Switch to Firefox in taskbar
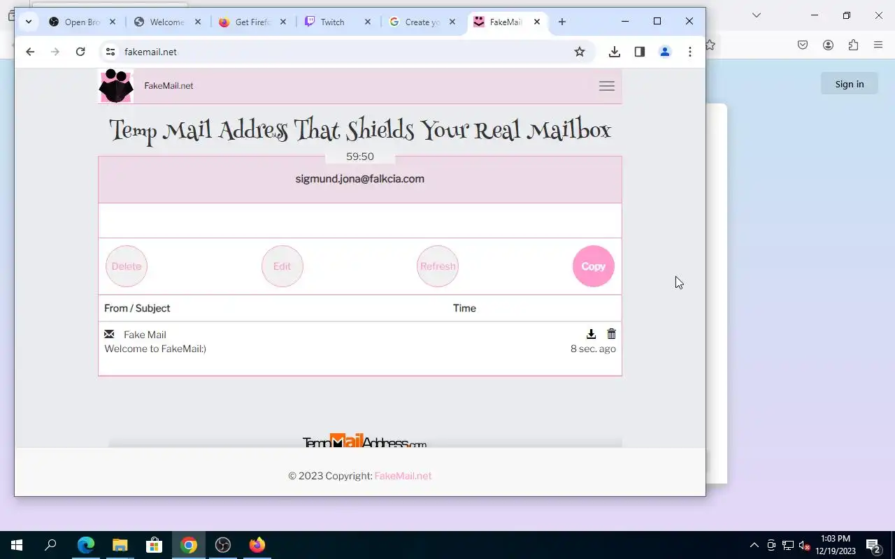Screen dimensions: 895x559 point(257,545)
